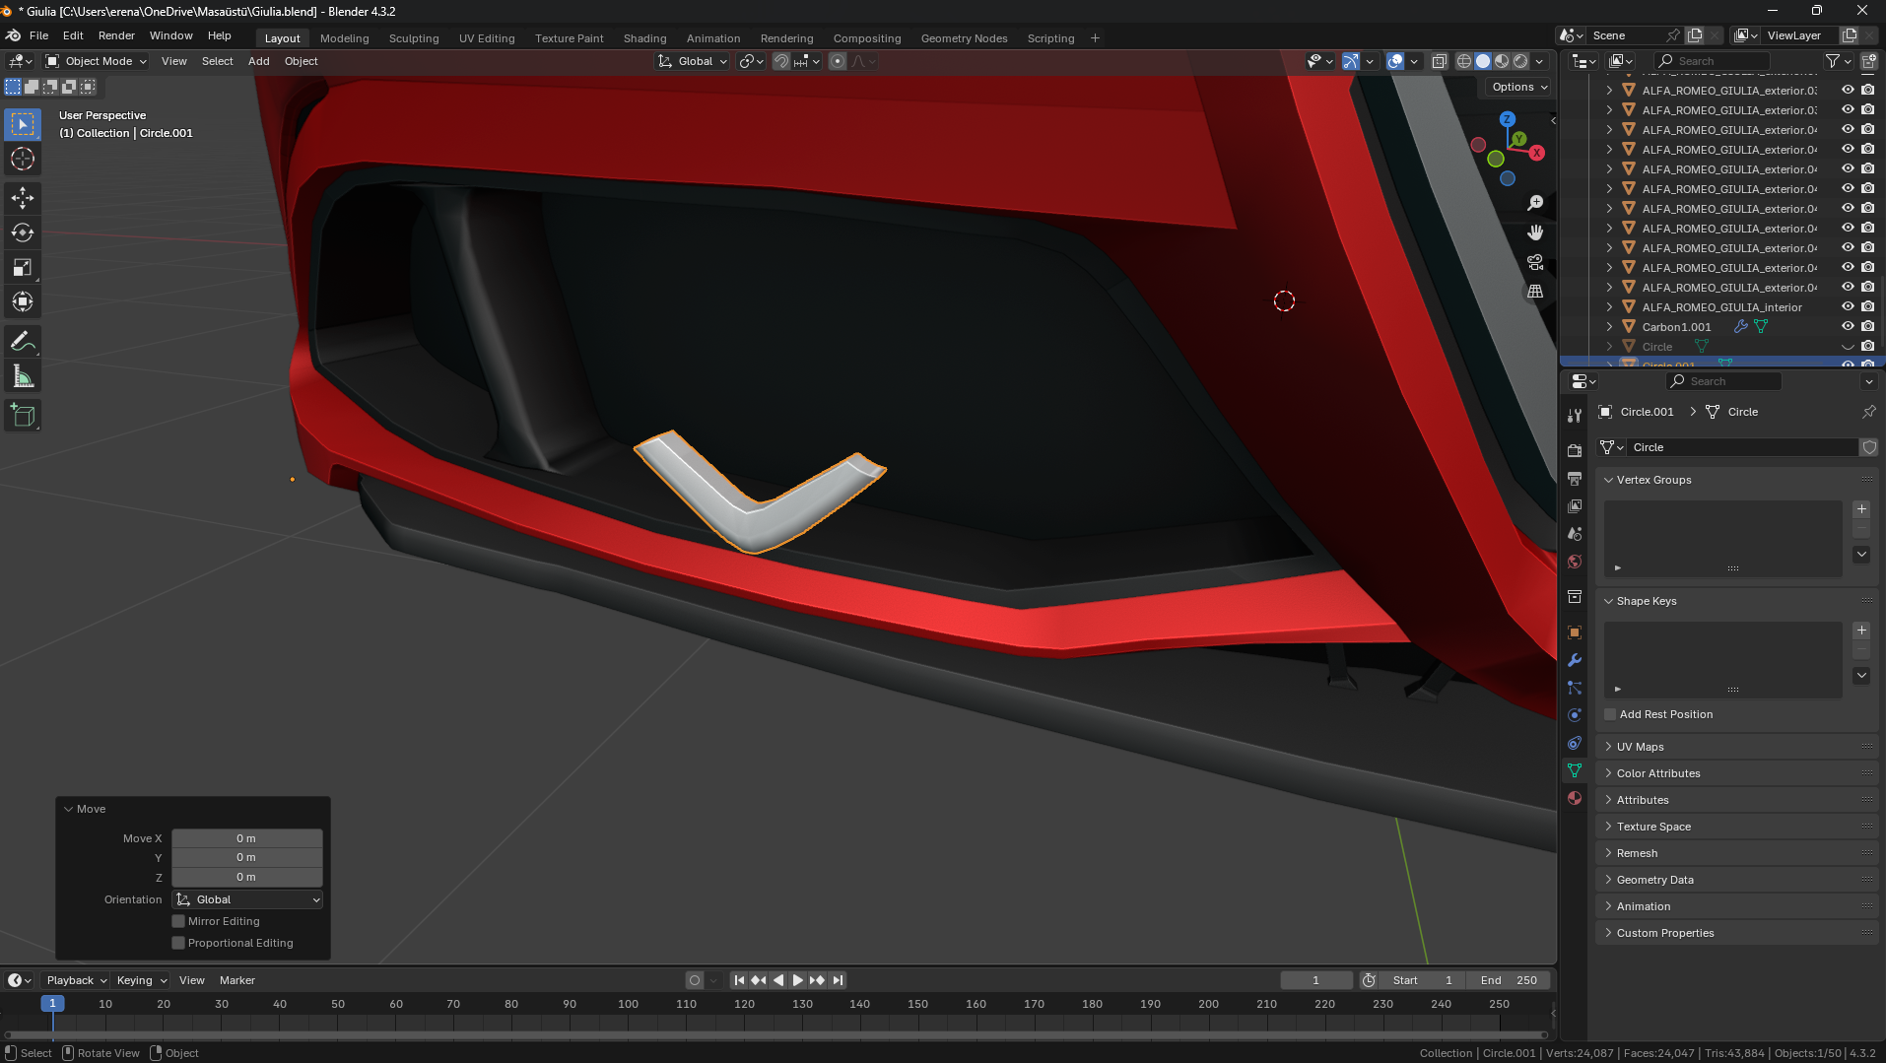The width and height of the screenshot is (1886, 1063).
Task: Pick the Annotate pencil tool
Action: (x=23, y=342)
